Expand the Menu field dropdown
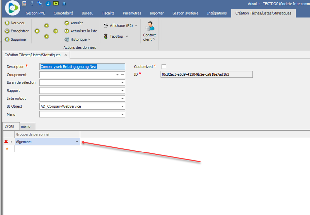This screenshot has height=215, width=310. pos(123,115)
